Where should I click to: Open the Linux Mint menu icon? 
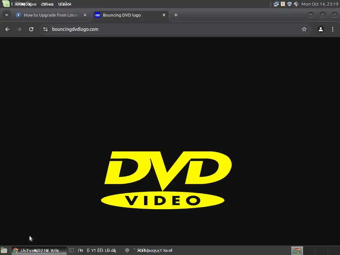point(6,4)
